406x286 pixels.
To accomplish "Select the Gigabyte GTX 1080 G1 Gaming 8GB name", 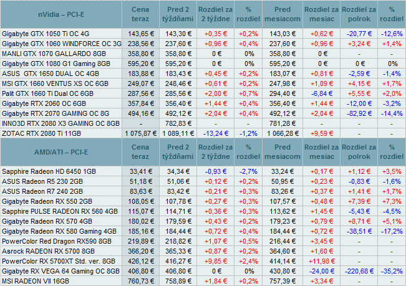I will (x=56, y=64).
